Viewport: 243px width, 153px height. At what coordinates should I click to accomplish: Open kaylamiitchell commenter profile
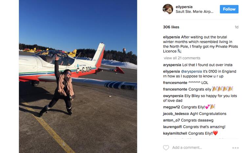[x=175, y=134]
